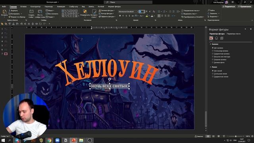Open Chrome browser from taskbar
Image resolution: width=254 pixels, height=143 pixels.
coord(49,140)
